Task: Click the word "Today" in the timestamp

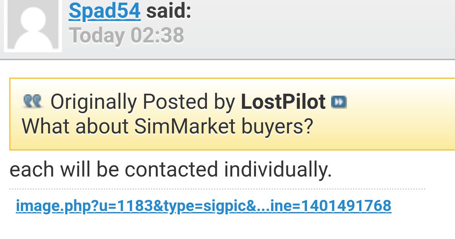Action: pos(97,35)
